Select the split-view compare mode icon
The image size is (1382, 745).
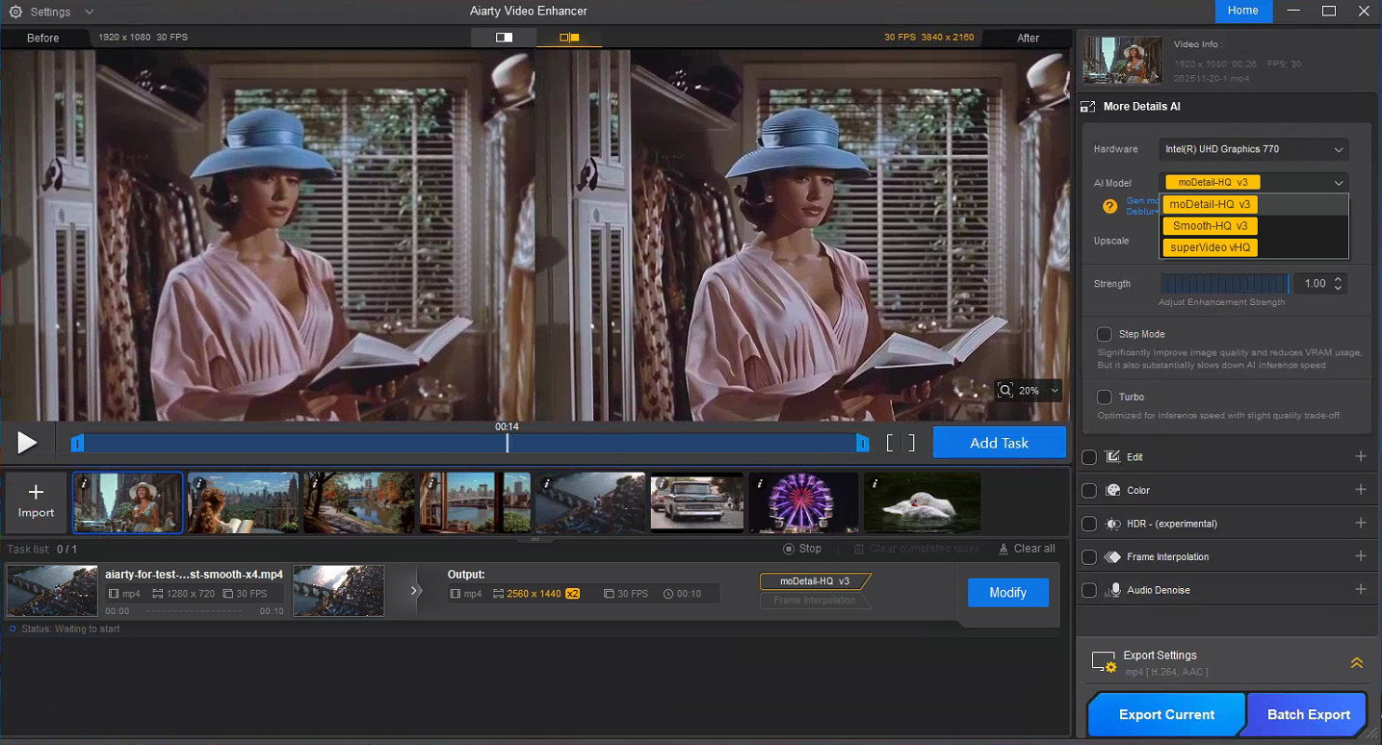504,38
